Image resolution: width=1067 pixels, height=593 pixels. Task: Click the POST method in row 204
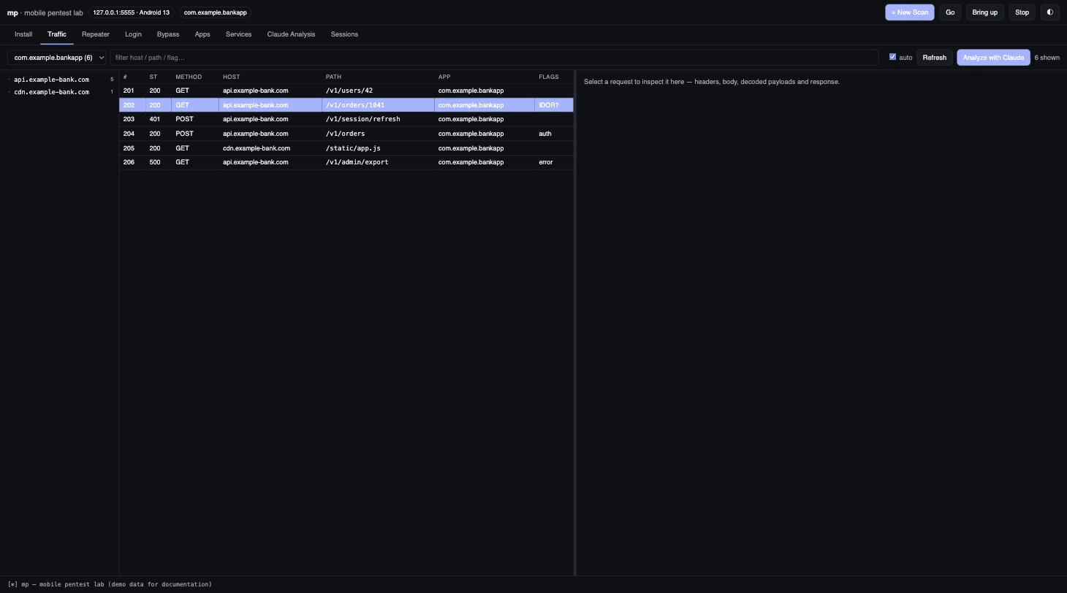184,134
